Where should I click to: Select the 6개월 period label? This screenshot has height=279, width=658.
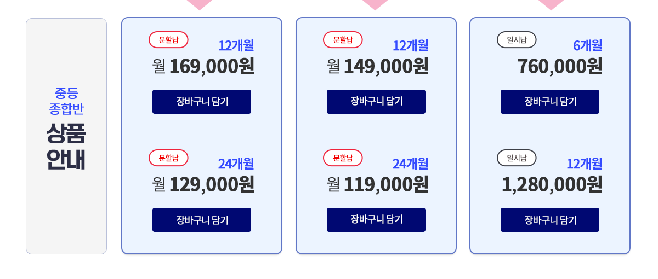[x=588, y=45]
